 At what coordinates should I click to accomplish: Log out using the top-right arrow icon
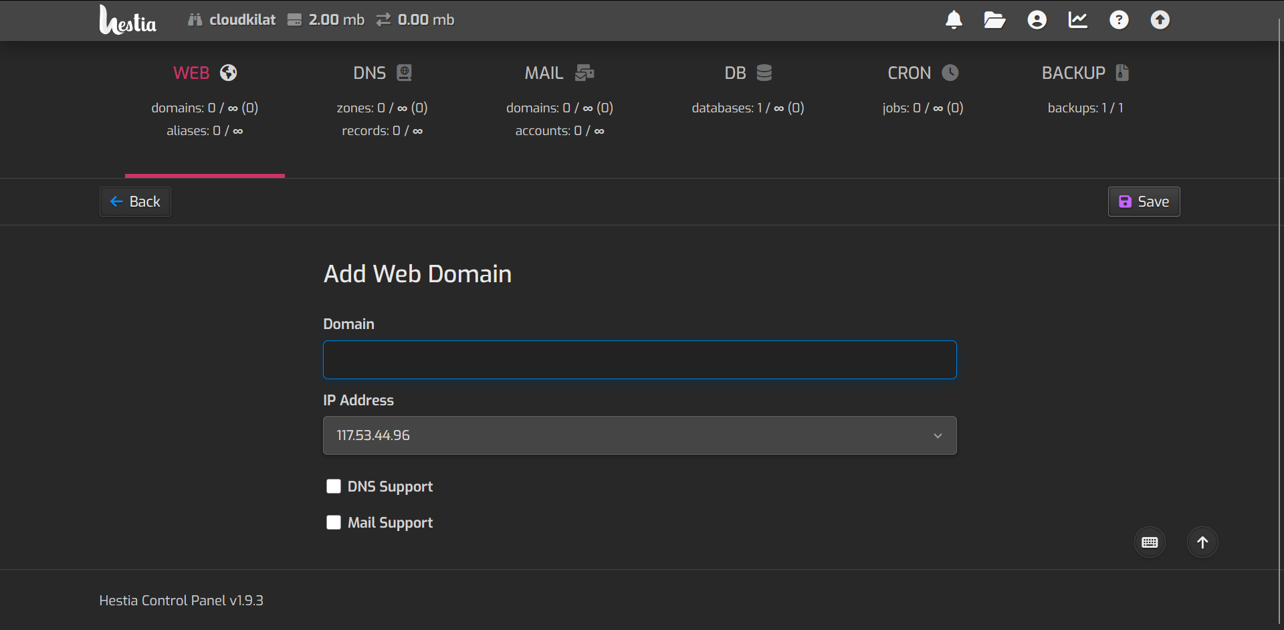(x=1160, y=20)
